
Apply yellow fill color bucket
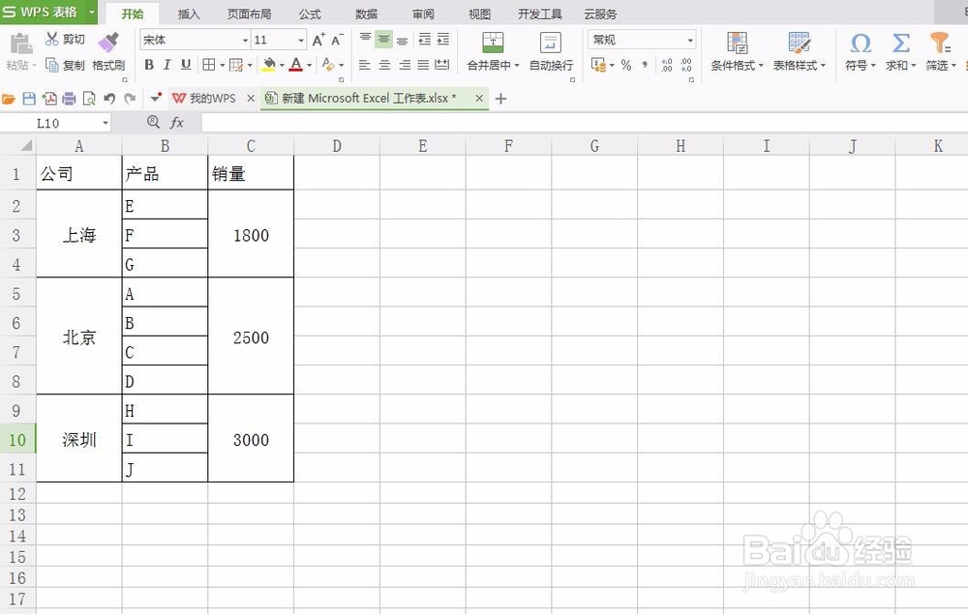268,65
